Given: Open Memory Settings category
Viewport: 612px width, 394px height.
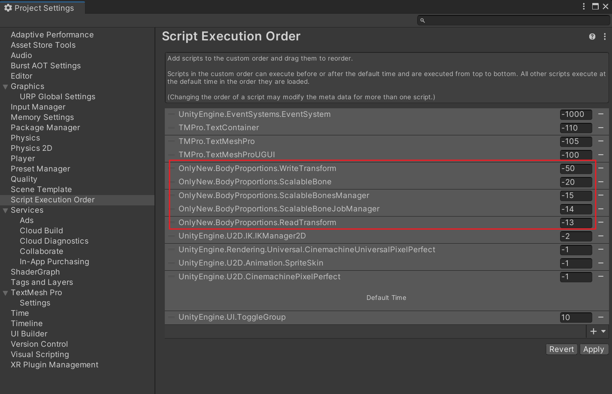Looking at the screenshot, I should coord(42,117).
